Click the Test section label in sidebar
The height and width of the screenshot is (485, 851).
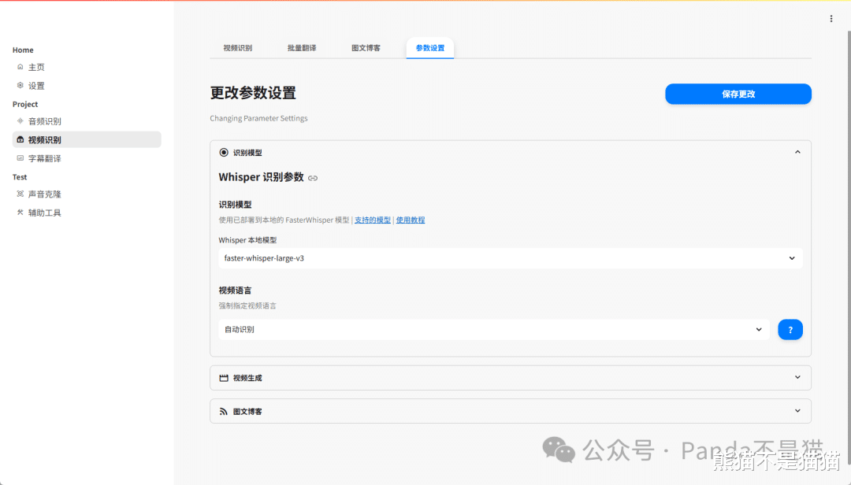pos(20,177)
